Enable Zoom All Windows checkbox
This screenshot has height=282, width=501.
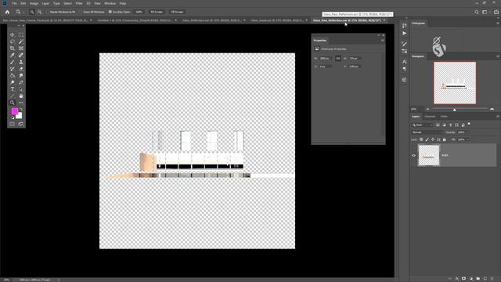point(81,12)
